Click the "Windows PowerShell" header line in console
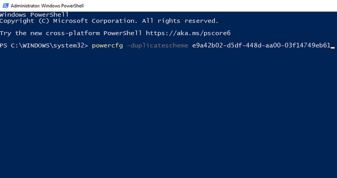 [x=34, y=15]
